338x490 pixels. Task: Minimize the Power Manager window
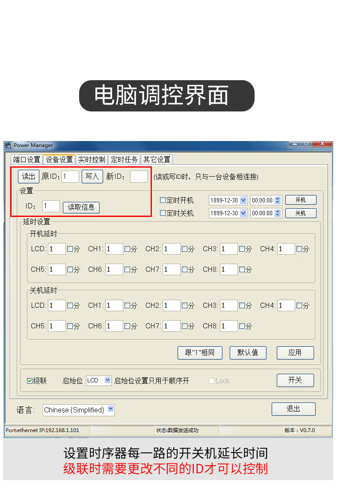click(295, 144)
